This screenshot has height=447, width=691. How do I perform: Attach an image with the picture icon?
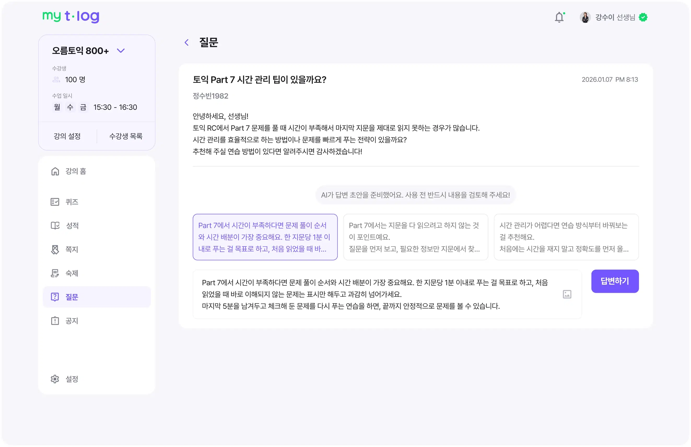coord(567,294)
